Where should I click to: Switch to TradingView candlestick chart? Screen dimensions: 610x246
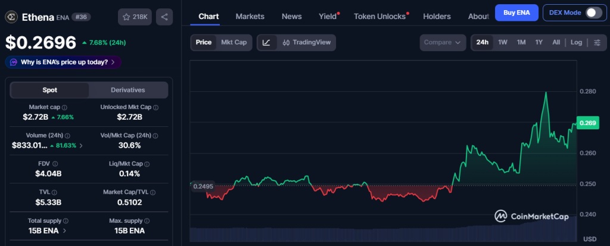click(307, 42)
